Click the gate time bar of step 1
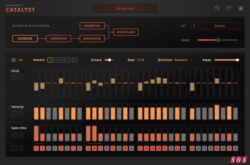The width and height of the screenshot is (250, 165). coord(36,133)
